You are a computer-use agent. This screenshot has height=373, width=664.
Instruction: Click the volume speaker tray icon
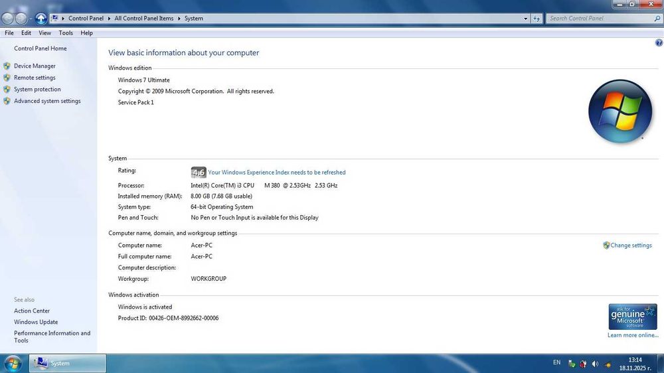[595, 364]
